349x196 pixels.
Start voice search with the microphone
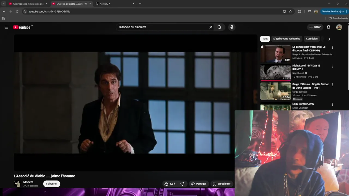click(x=232, y=27)
